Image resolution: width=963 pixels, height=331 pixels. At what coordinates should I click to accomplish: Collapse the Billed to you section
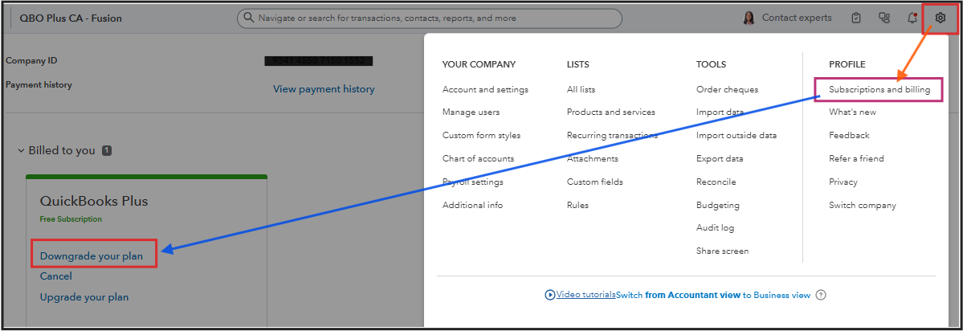pyautogui.click(x=21, y=150)
